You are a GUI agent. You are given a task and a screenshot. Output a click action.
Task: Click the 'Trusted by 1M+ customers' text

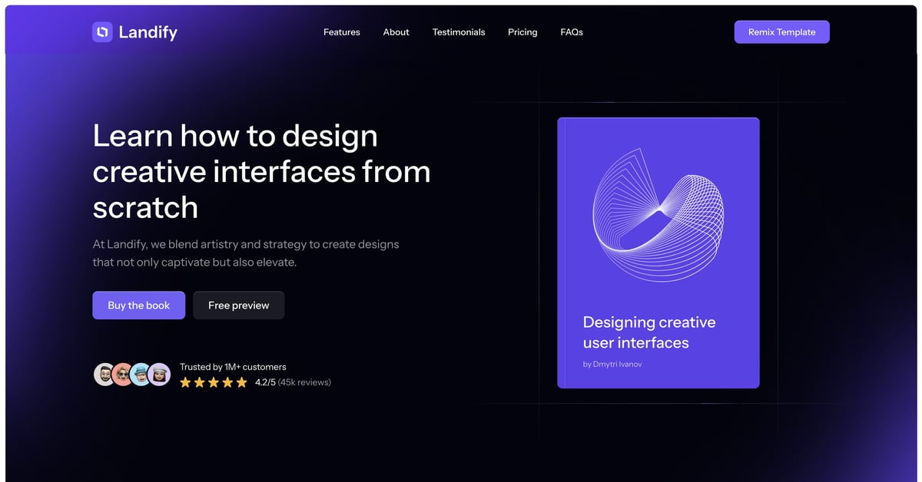pos(233,367)
